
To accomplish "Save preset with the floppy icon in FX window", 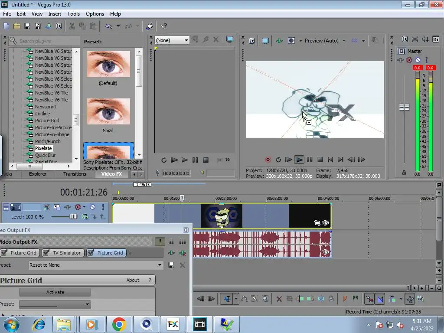I will 171,265.
